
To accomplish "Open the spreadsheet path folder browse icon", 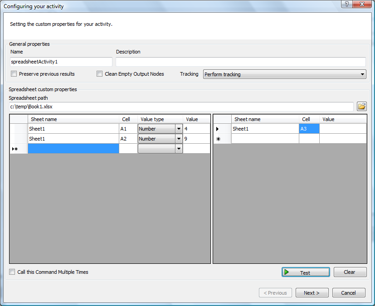I will 361,107.
